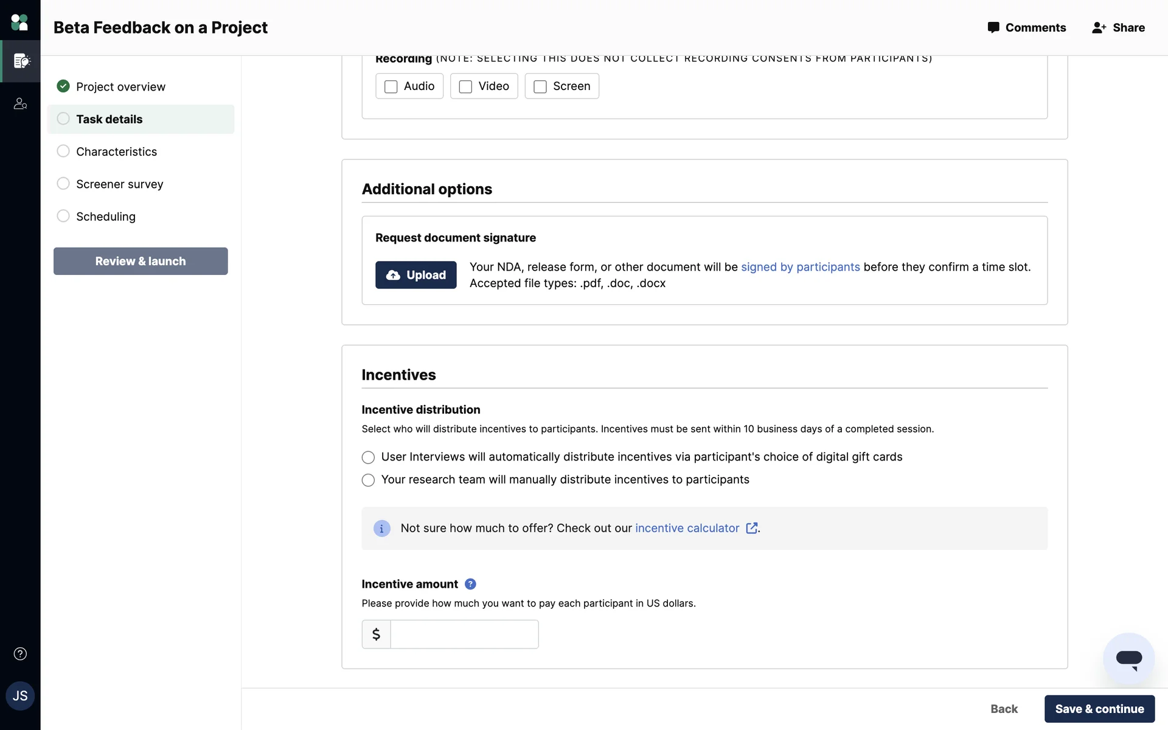This screenshot has width=1168, height=730.
Task: Open the projects sidebar icon
Action: [21, 61]
